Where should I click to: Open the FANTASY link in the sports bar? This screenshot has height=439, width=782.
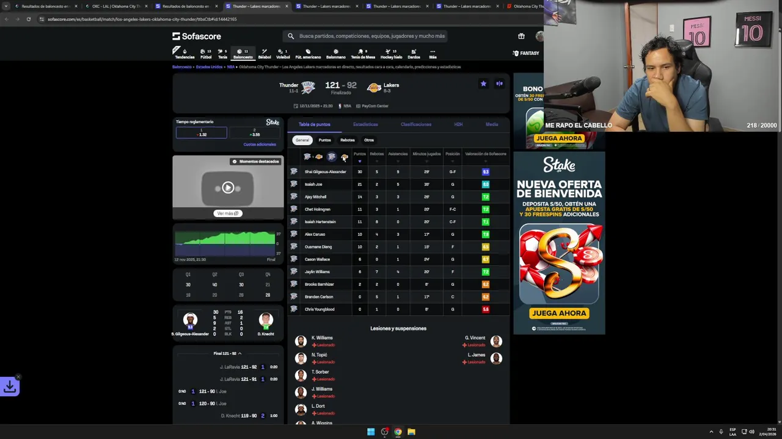click(x=525, y=53)
